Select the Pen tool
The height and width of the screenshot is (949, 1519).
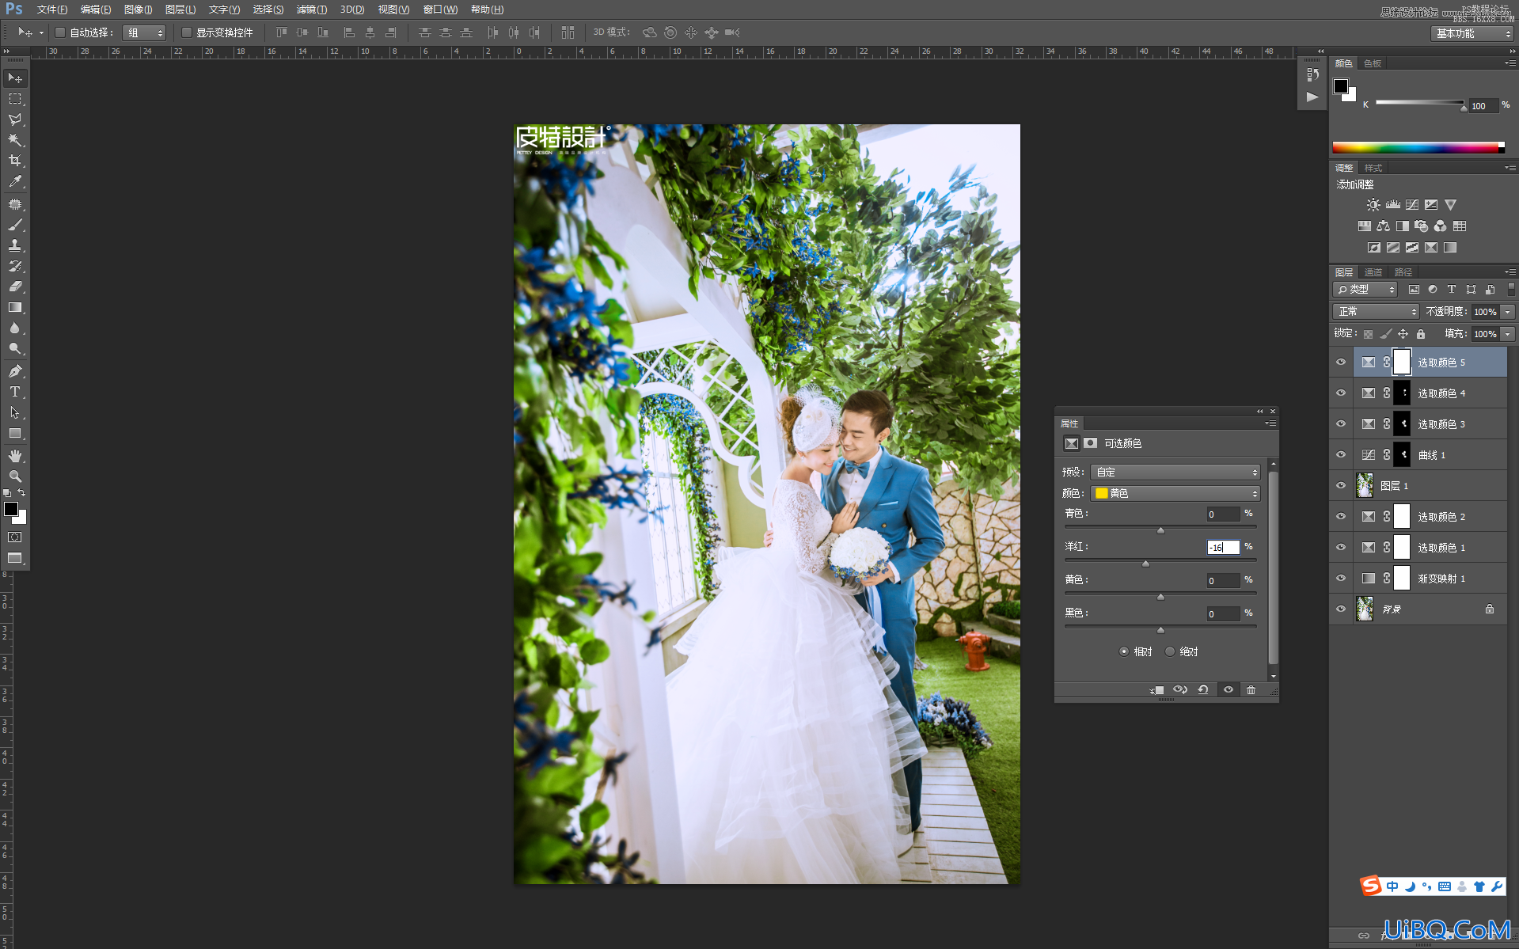coord(15,370)
